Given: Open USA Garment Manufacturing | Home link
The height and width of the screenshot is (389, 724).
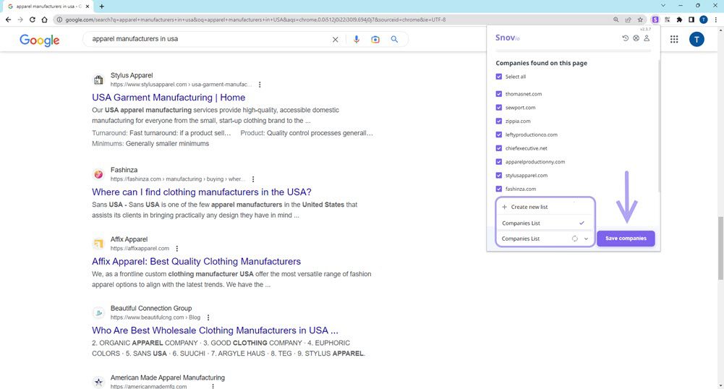Looking at the screenshot, I should (169, 98).
